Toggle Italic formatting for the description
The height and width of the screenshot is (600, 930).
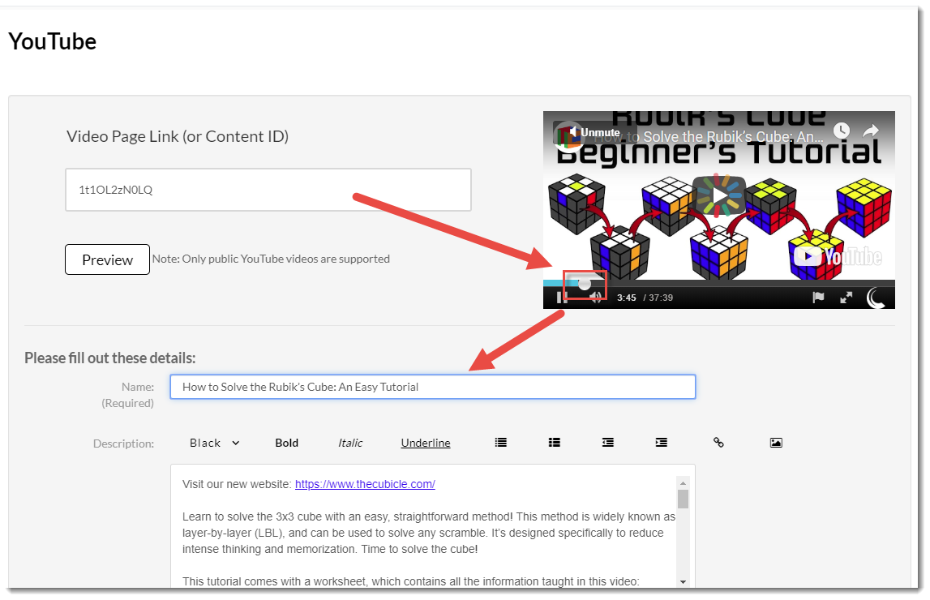point(349,443)
